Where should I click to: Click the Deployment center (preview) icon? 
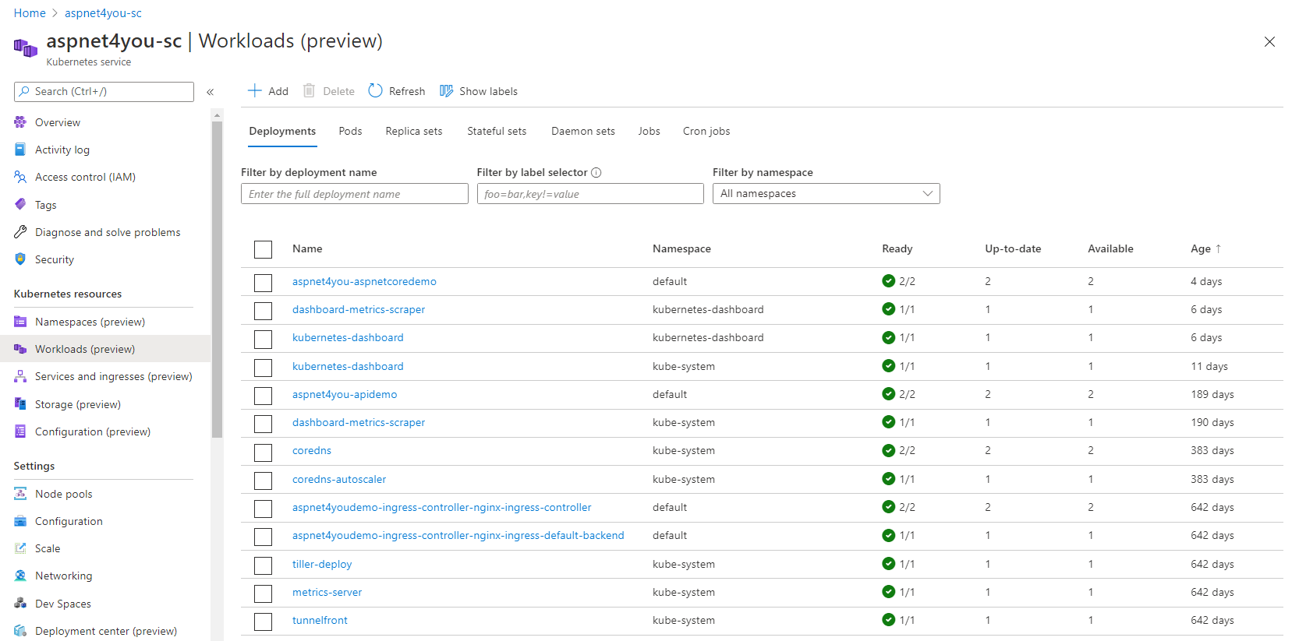(x=20, y=631)
